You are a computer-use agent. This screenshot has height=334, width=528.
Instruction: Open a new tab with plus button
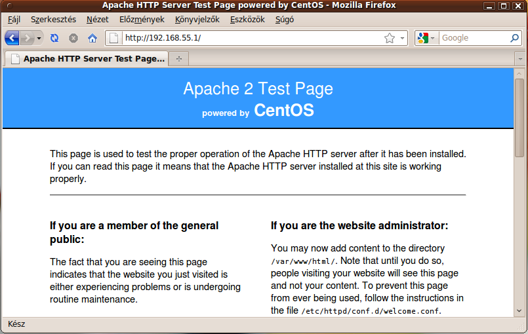(x=178, y=59)
